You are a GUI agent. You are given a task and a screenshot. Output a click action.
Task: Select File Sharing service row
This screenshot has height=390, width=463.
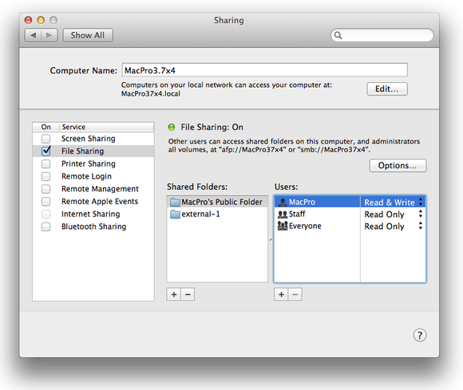(93, 151)
